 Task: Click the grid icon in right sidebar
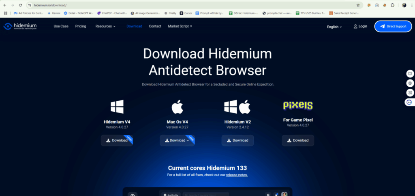410,92
